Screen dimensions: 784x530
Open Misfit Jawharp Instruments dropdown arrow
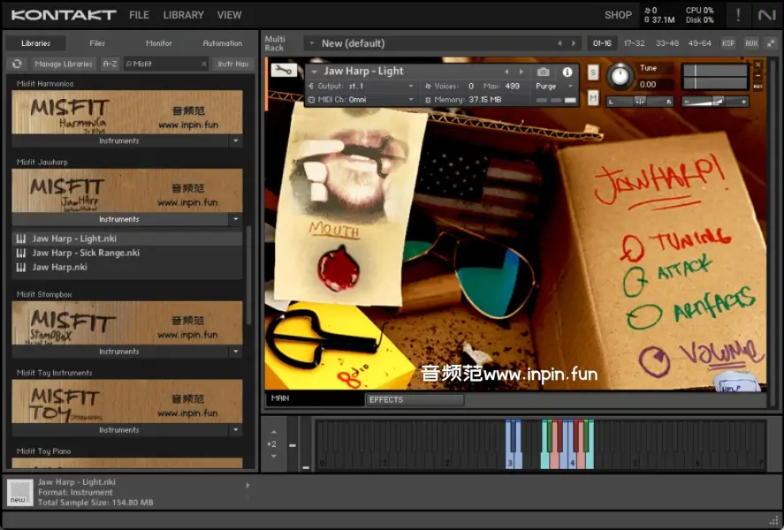coord(234,219)
